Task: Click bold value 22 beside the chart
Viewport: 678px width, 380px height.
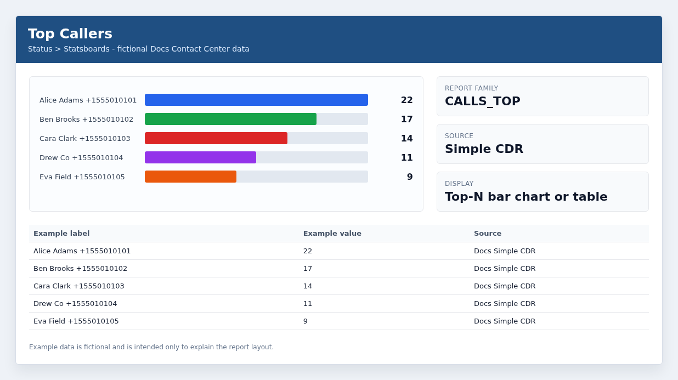Action: [406, 100]
